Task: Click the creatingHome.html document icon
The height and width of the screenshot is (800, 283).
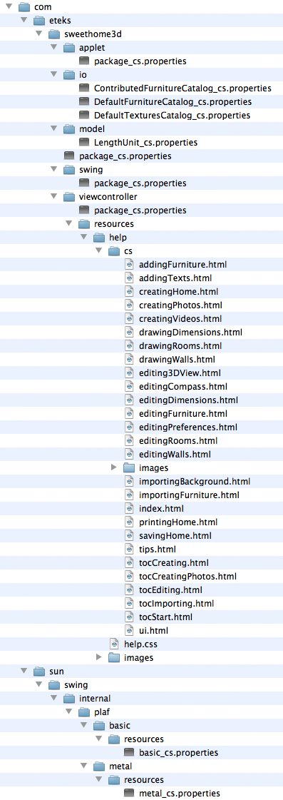Action: (130, 291)
